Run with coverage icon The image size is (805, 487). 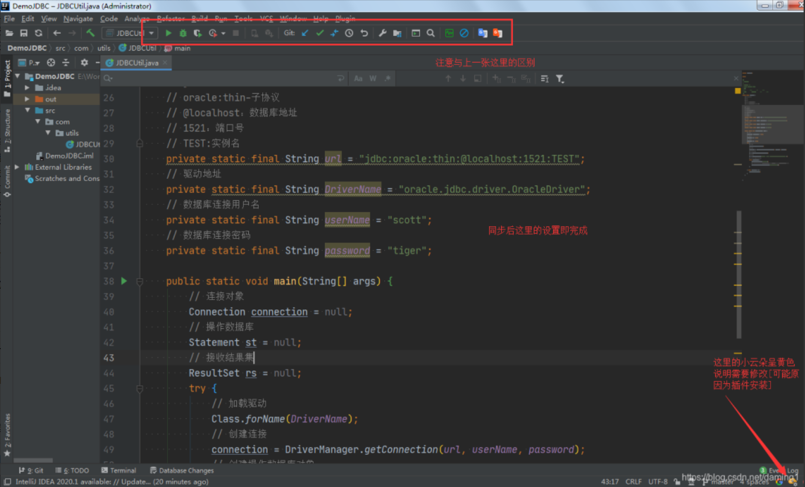click(198, 33)
